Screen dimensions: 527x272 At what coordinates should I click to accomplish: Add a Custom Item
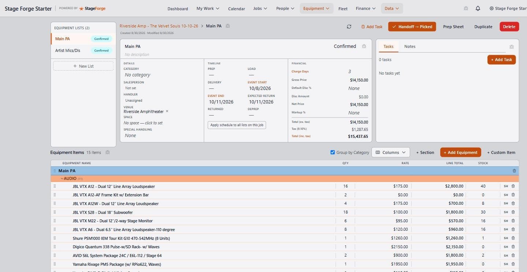[501, 152]
